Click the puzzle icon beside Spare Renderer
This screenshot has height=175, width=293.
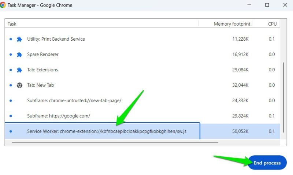click(19, 55)
